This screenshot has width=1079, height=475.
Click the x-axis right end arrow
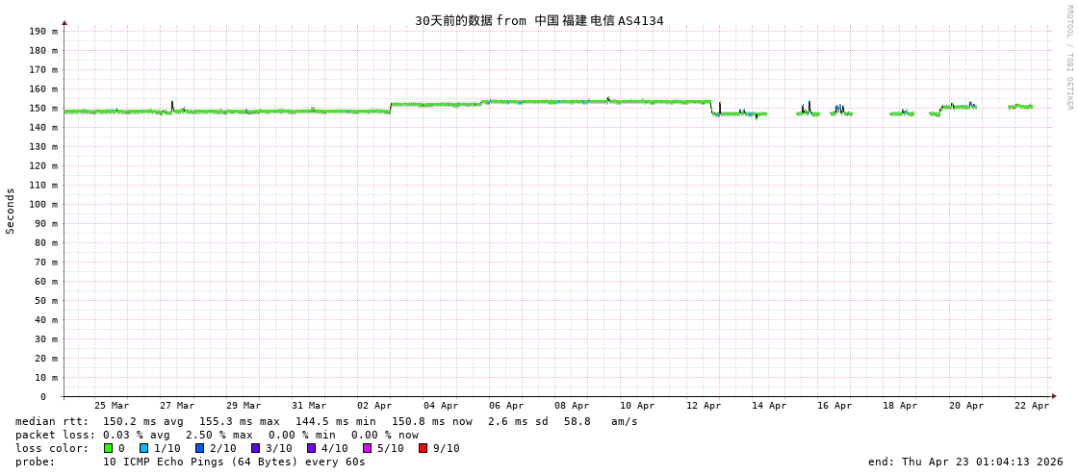tap(1054, 396)
